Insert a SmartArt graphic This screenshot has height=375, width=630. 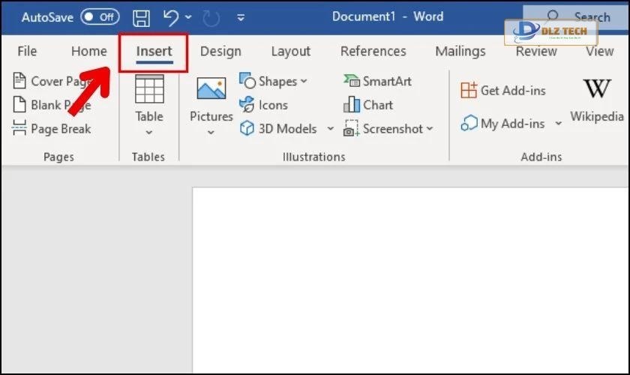pos(377,81)
